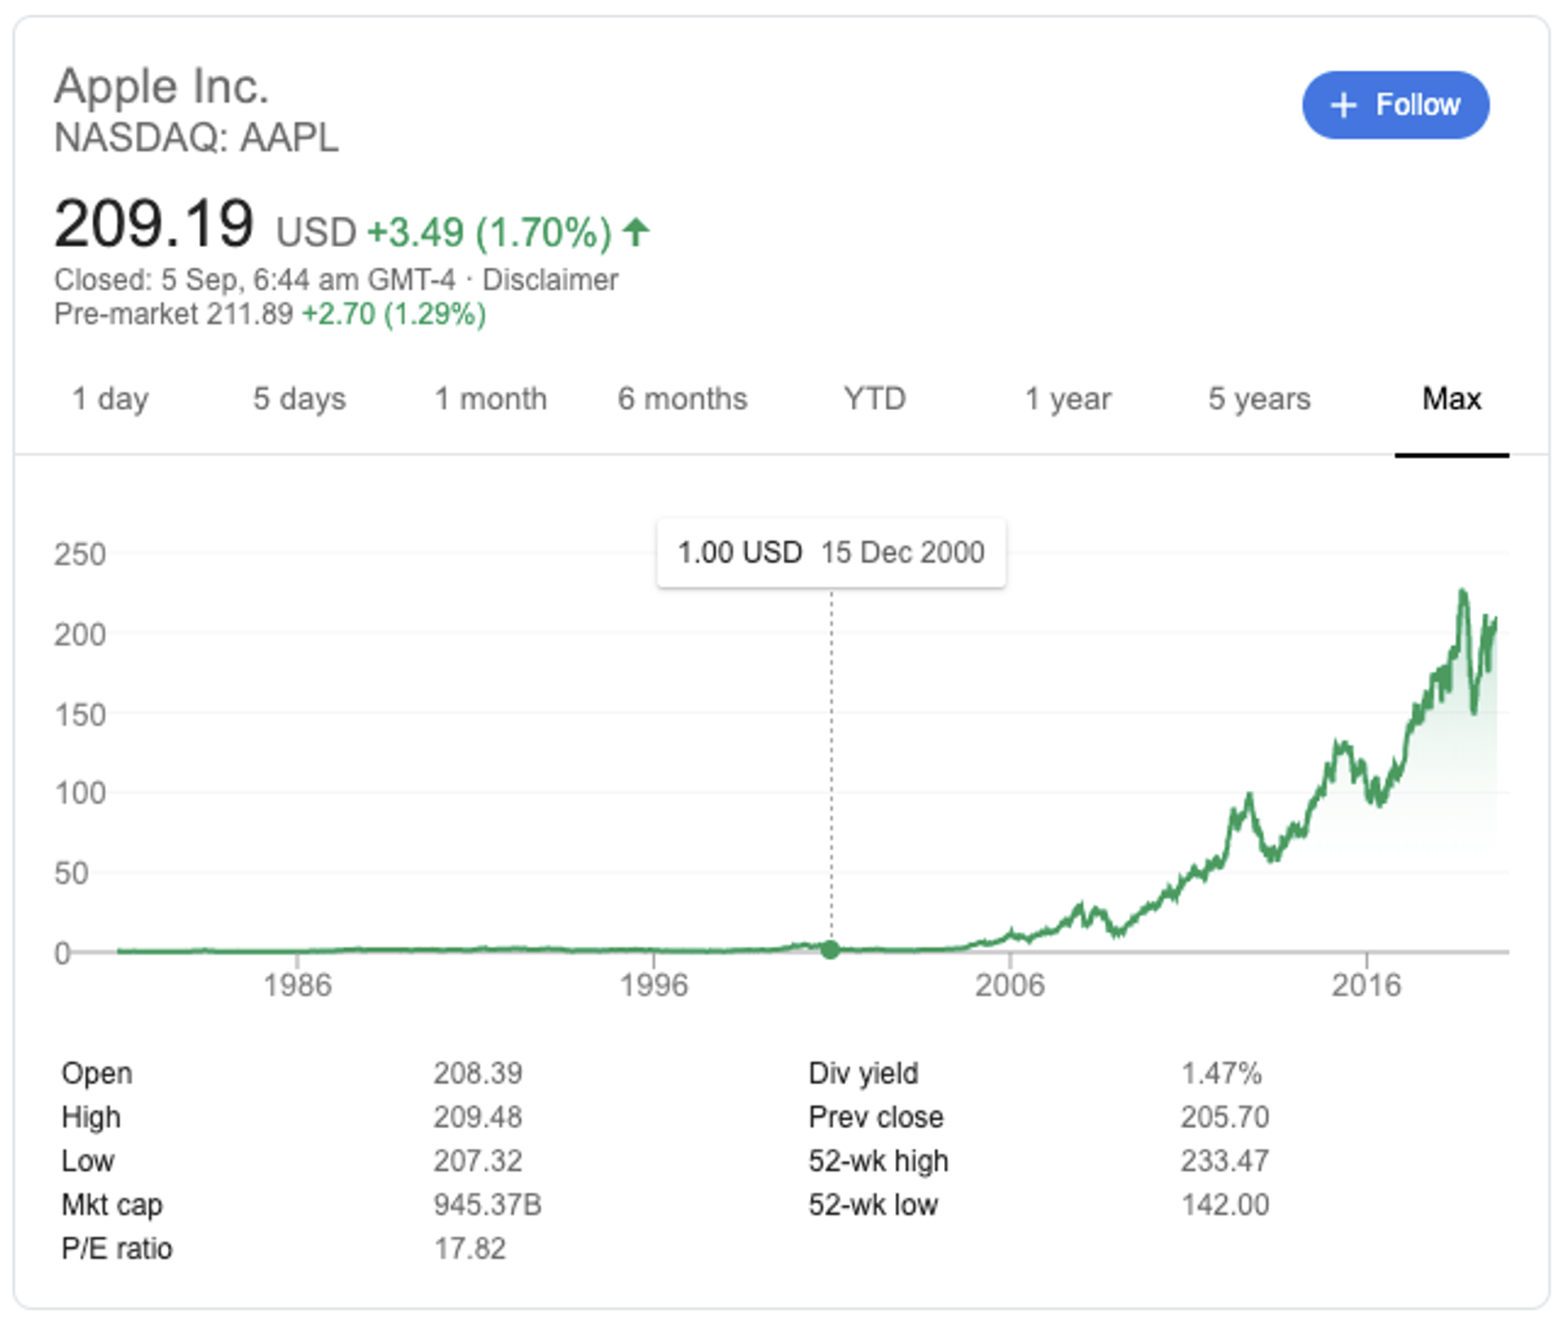Select the Max range tab
This screenshot has width=1565, height=1319.
(x=1452, y=399)
